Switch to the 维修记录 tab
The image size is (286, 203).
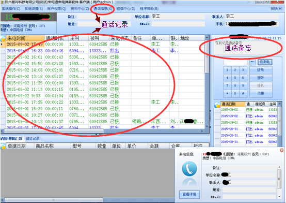(33, 139)
